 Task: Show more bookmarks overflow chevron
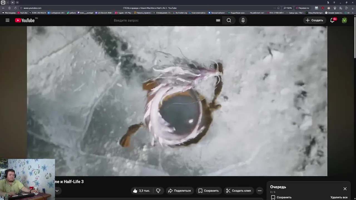353,13
